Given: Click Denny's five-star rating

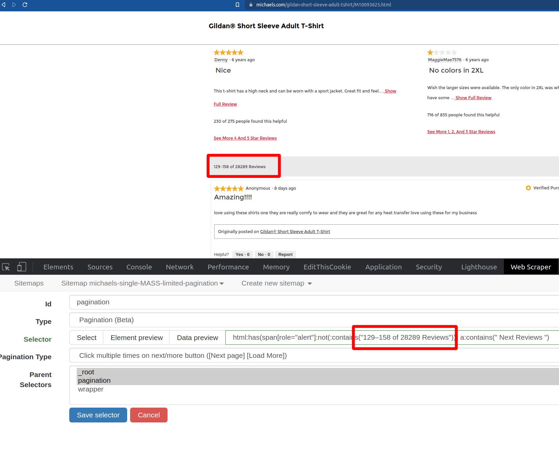Looking at the screenshot, I should click(228, 52).
